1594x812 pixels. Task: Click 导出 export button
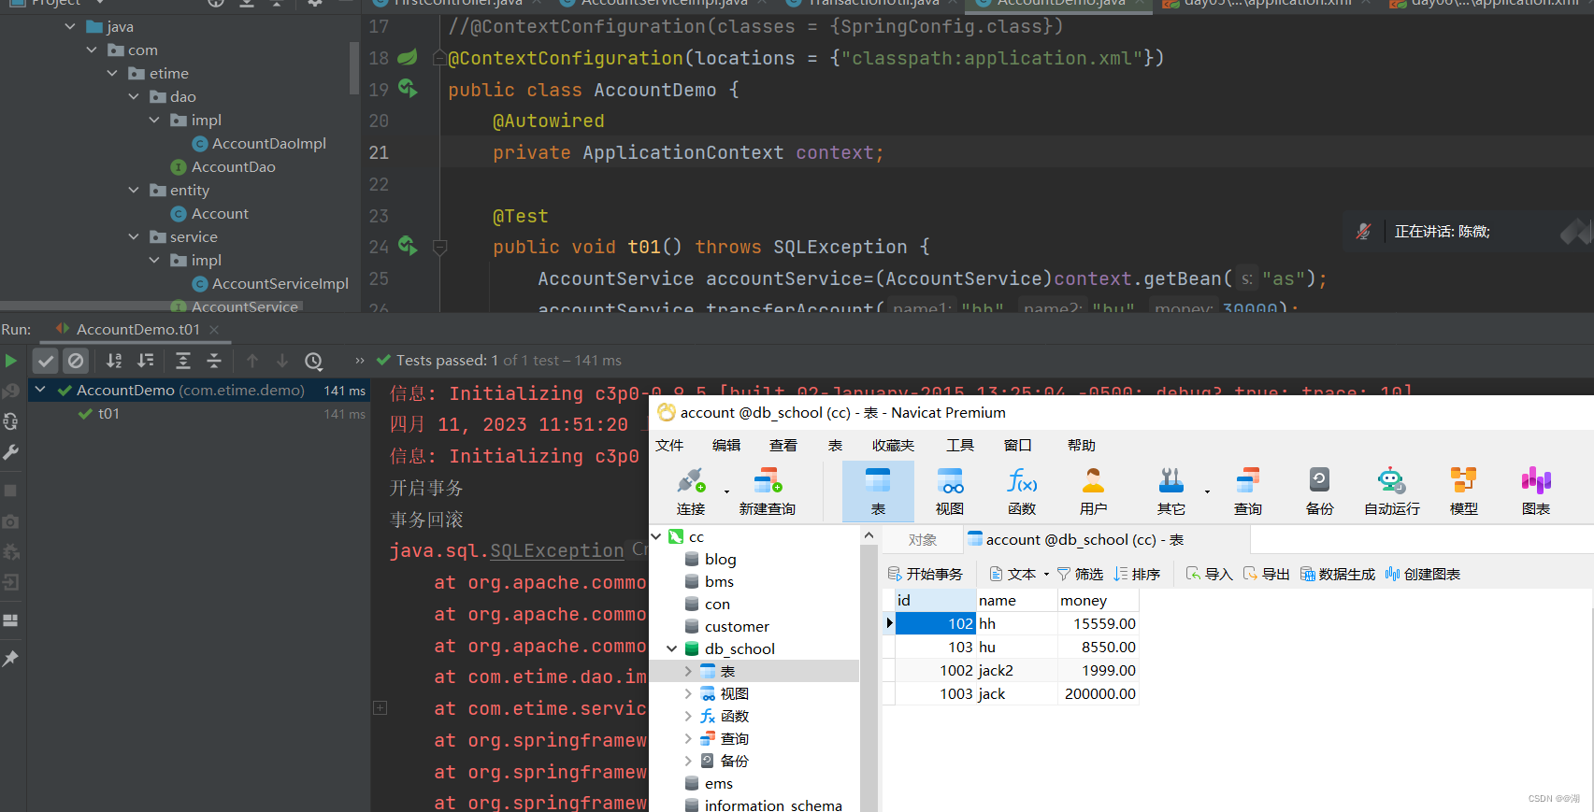(1267, 574)
